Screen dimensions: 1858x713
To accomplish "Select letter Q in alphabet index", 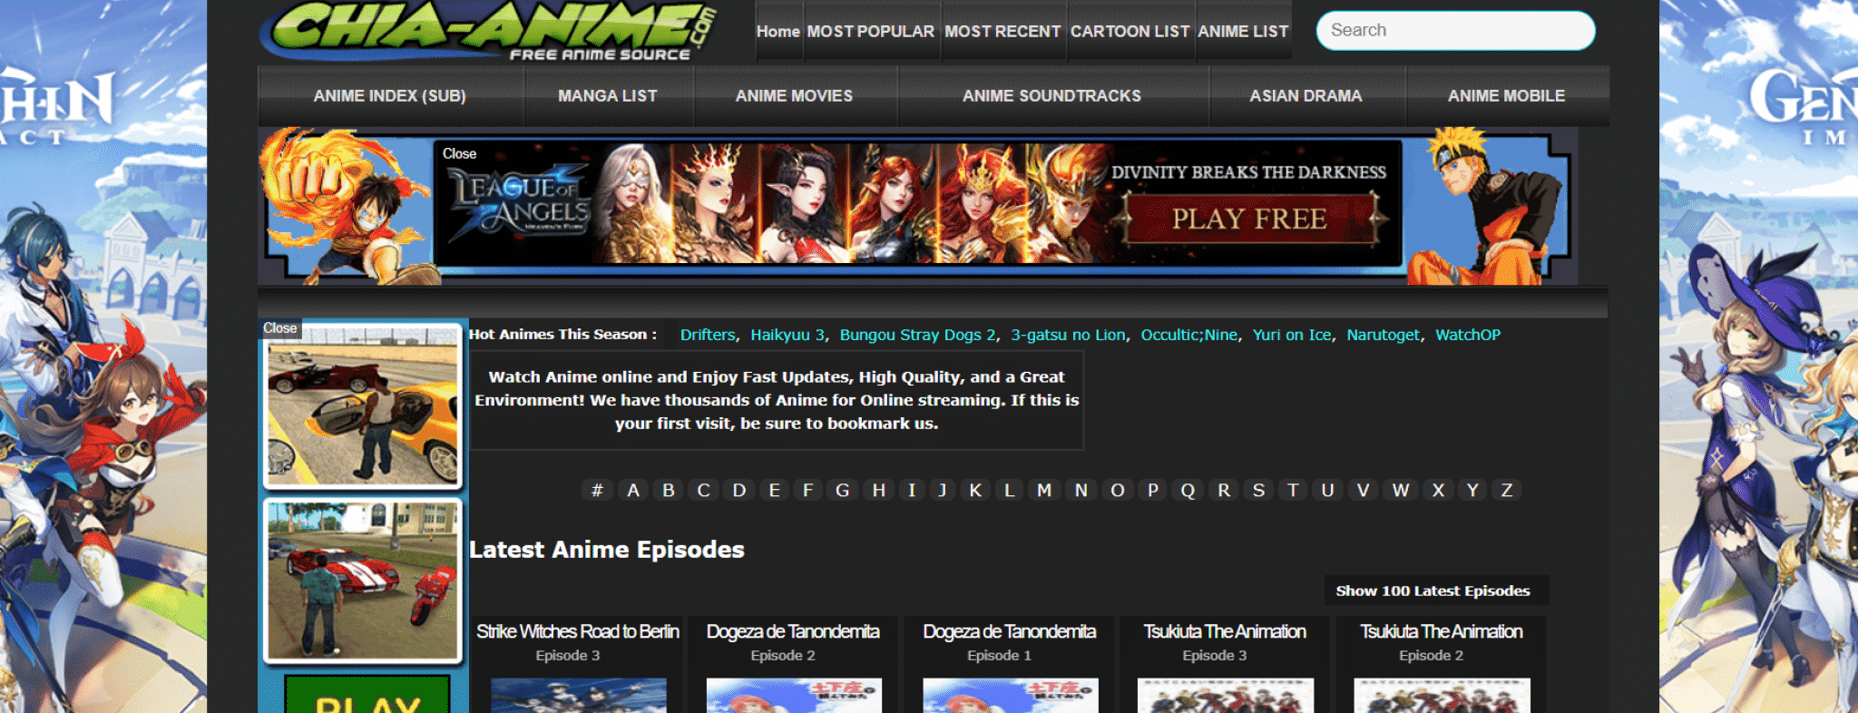I will [1188, 490].
